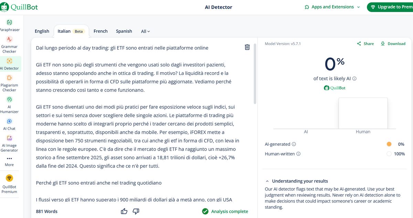Click the Download results link
Screen dimensions: 413x218
(393, 44)
